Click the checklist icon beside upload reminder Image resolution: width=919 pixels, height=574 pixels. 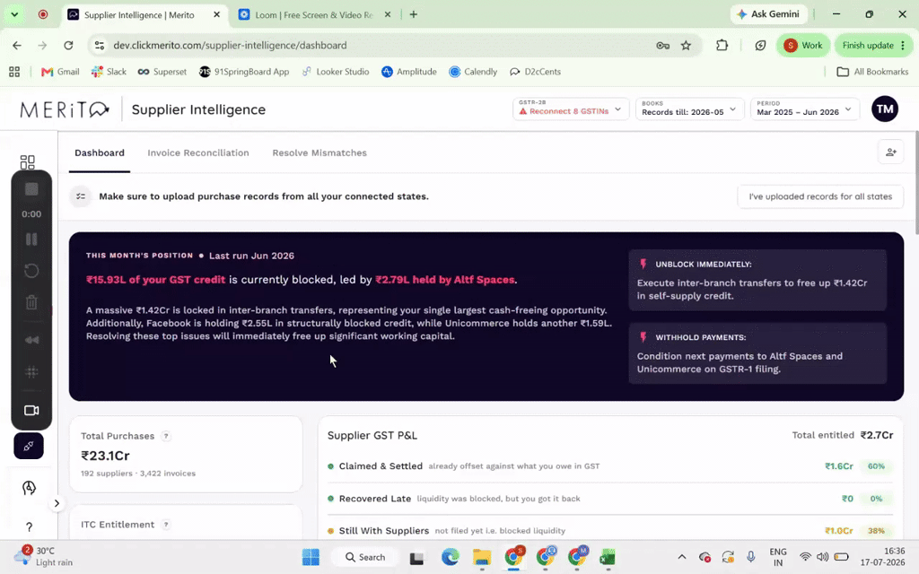point(81,196)
